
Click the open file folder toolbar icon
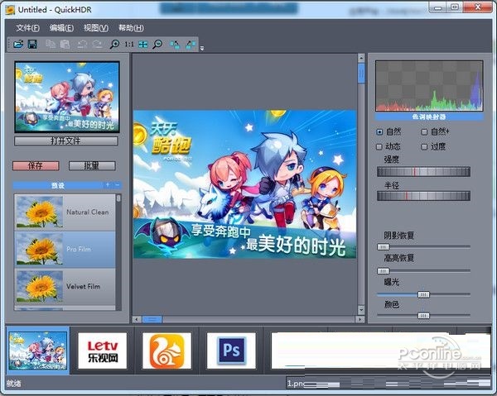tap(19, 45)
